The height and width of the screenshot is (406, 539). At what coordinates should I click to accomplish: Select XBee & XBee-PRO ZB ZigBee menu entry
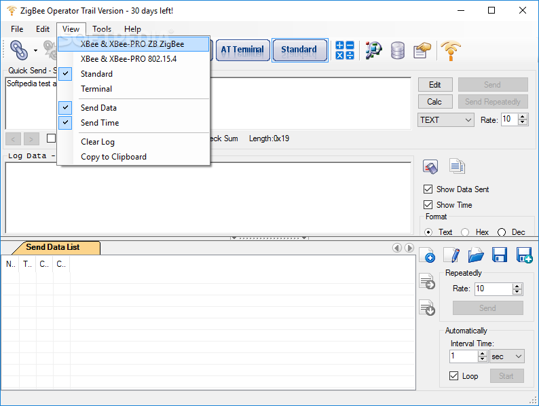click(133, 44)
